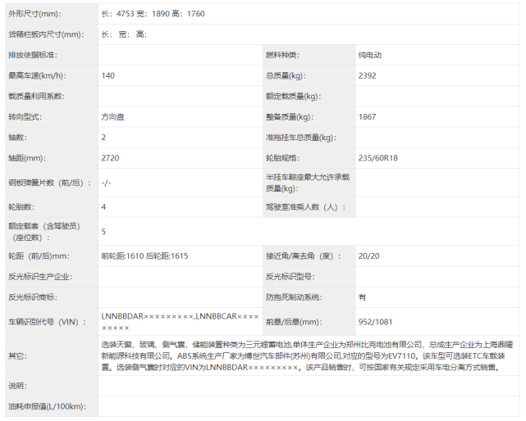Click the 总质量(kg) label
The width and height of the screenshot is (526, 421).
pyautogui.click(x=286, y=75)
